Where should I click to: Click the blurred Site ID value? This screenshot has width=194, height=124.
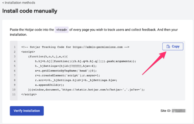pos(178,111)
